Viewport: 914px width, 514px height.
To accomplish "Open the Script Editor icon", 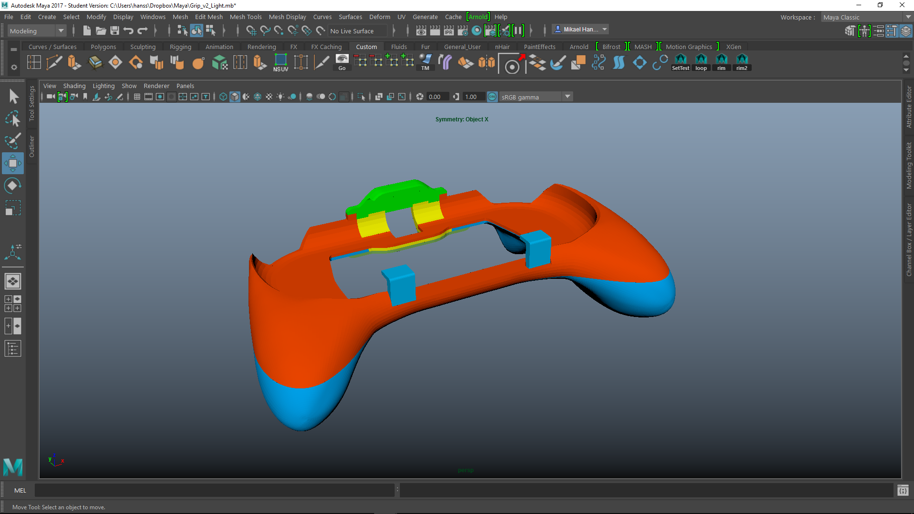I will coord(903,490).
